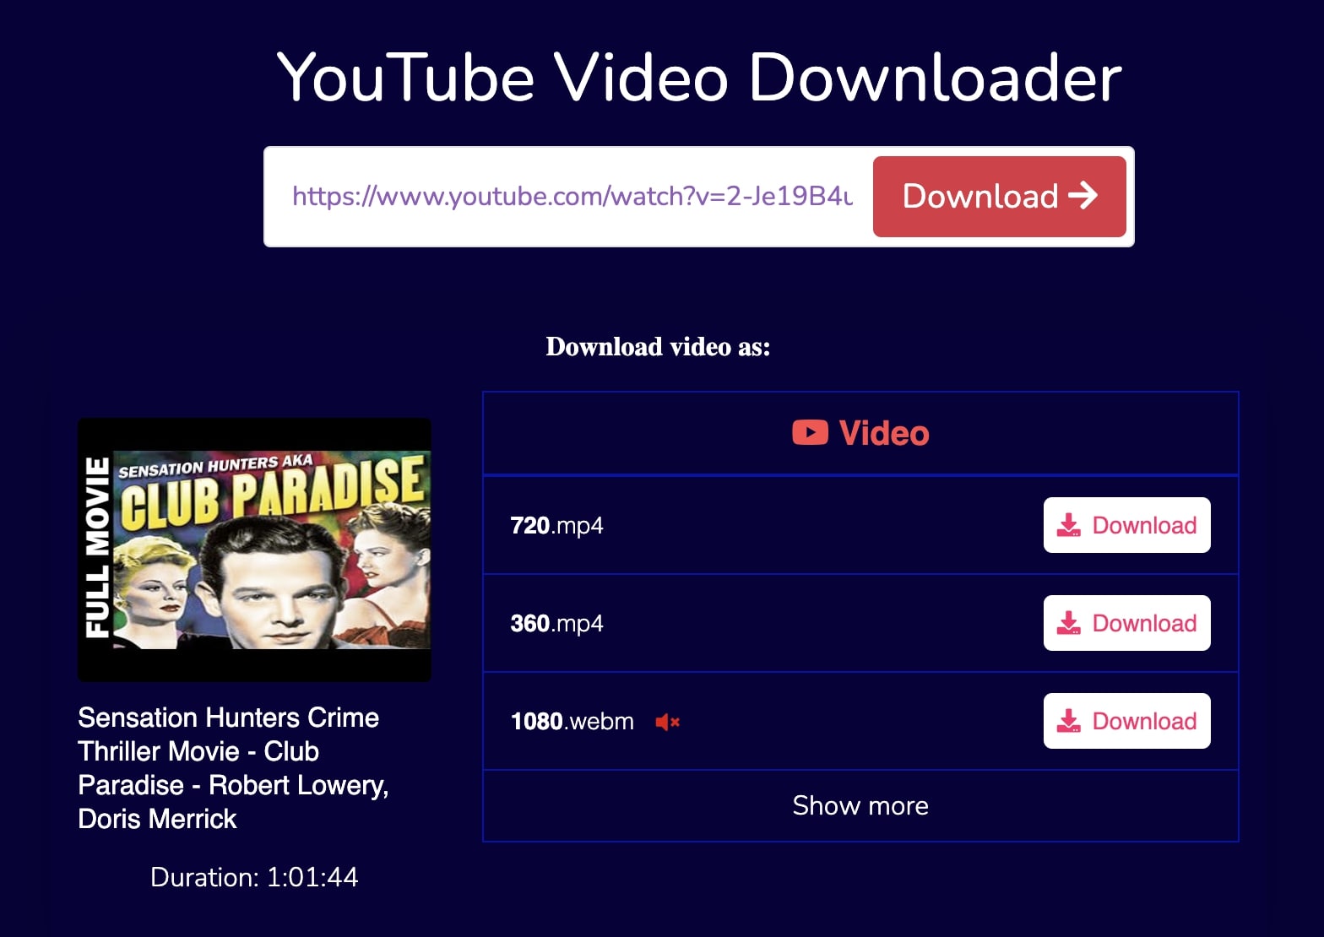This screenshot has height=937, width=1324.
Task: Click the 1080.webm format label
Action: click(572, 721)
